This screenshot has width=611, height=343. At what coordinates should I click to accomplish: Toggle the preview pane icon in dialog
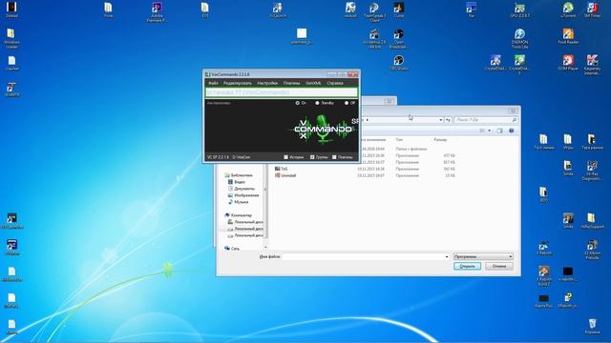(500, 131)
